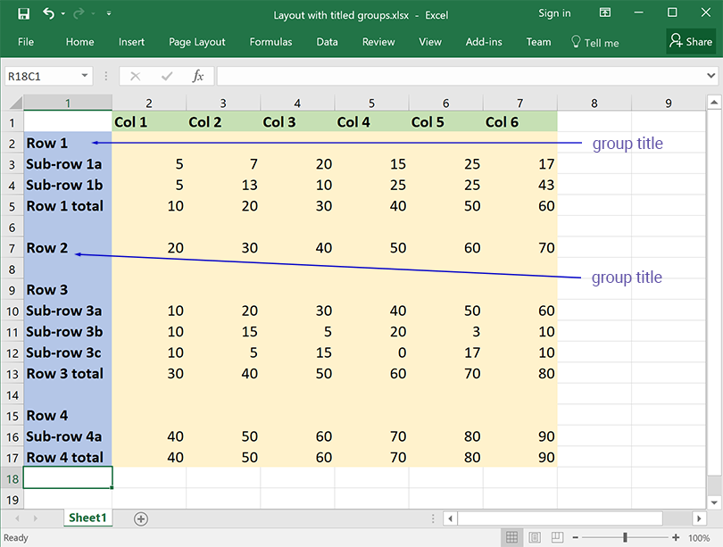Select the Row 2 label cell
723x547 pixels.
[68, 248]
